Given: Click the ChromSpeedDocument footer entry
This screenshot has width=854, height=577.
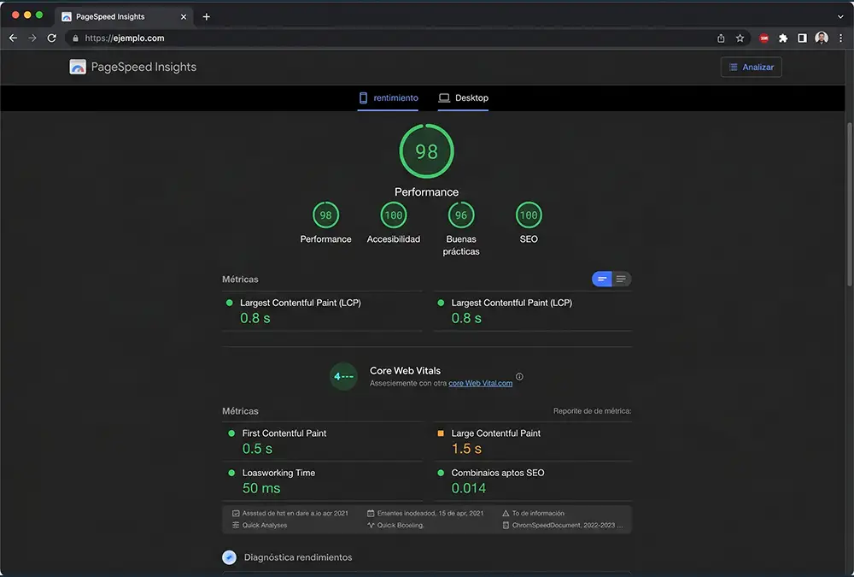Looking at the screenshot, I should [x=563, y=525].
